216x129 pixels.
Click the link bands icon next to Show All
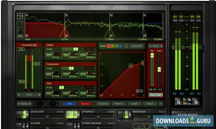pos(126,46)
